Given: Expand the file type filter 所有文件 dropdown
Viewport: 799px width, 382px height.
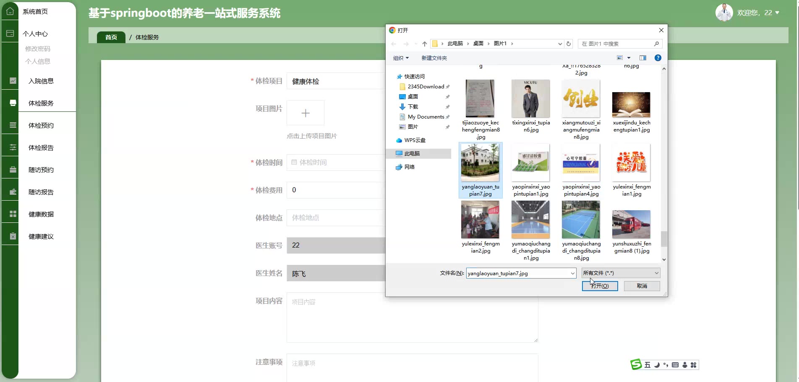Looking at the screenshot, I should (656, 273).
